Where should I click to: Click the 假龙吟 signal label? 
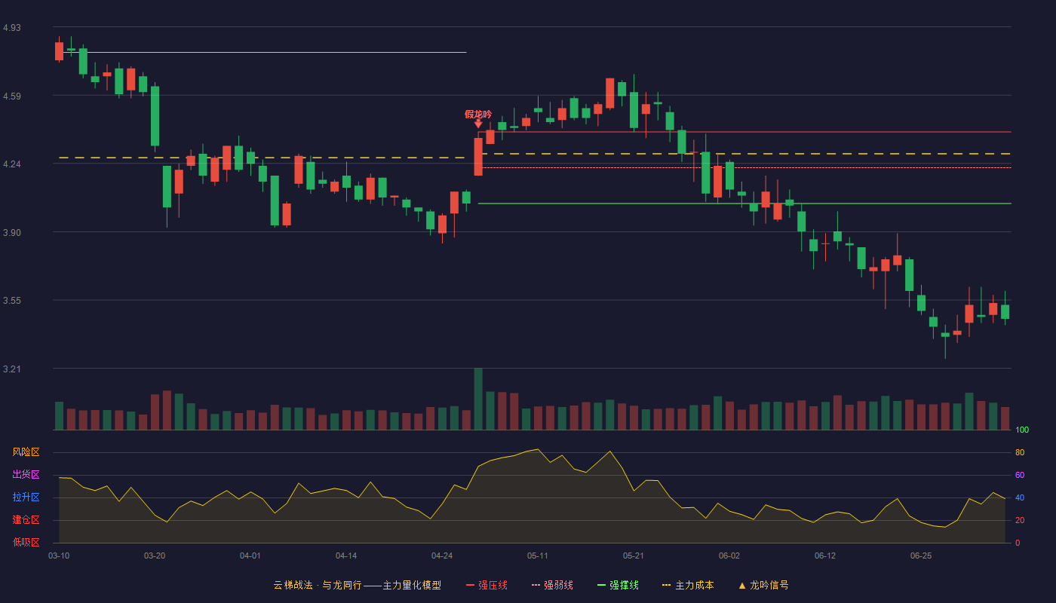478,114
